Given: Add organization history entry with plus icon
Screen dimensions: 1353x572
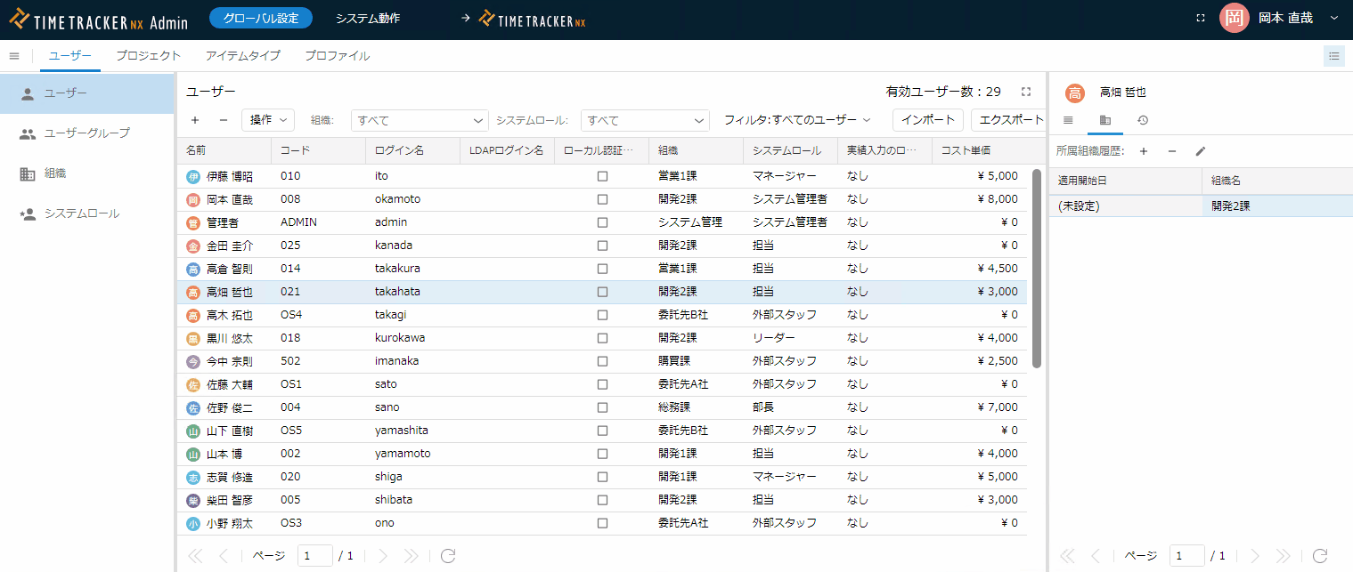Looking at the screenshot, I should (x=1144, y=151).
